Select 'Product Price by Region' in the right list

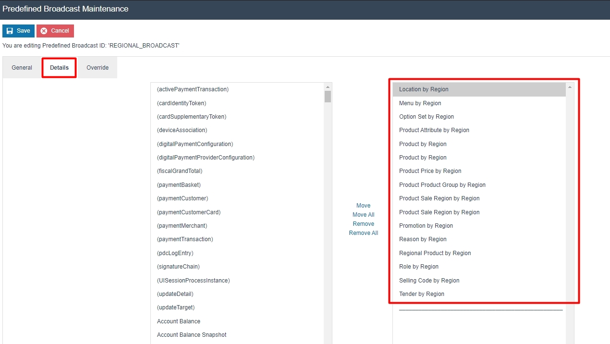click(430, 171)
